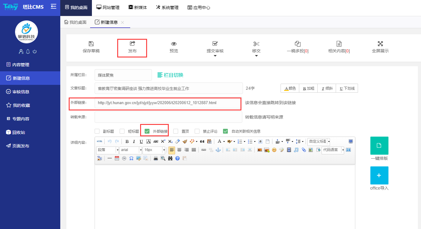Clear formatting with eraser icon

coord(178,141)
